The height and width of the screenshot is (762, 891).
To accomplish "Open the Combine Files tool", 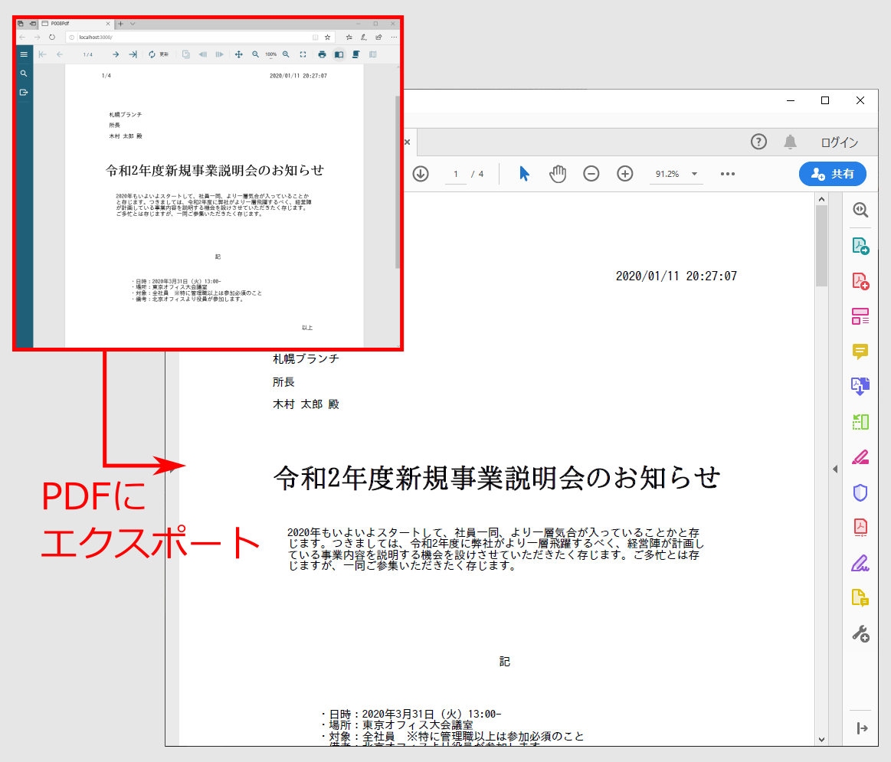I will [860, 387].
